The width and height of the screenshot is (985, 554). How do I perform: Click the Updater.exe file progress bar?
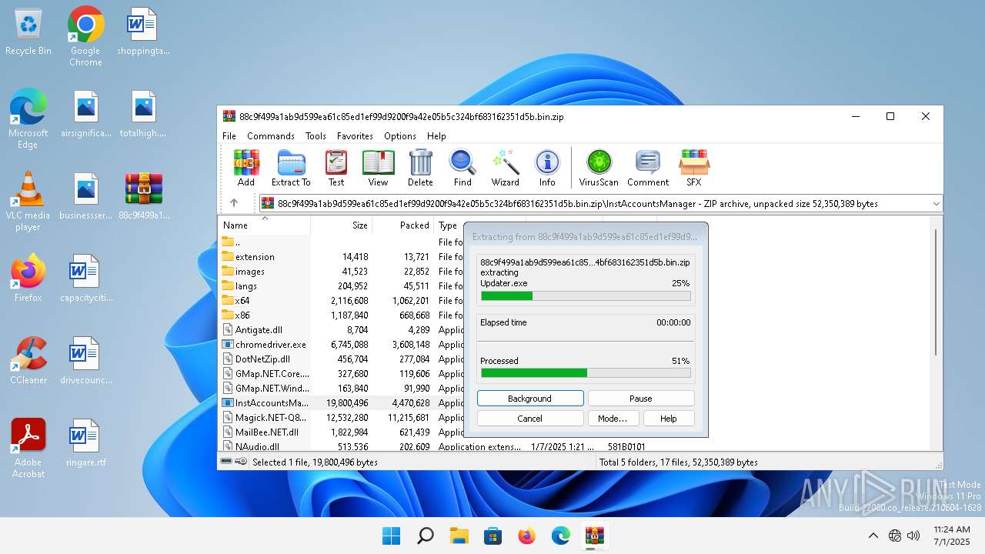click(586, 295)
